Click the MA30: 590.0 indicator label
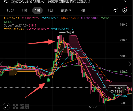Viewport: 133px width, 111px height. [x=70, y=18]
